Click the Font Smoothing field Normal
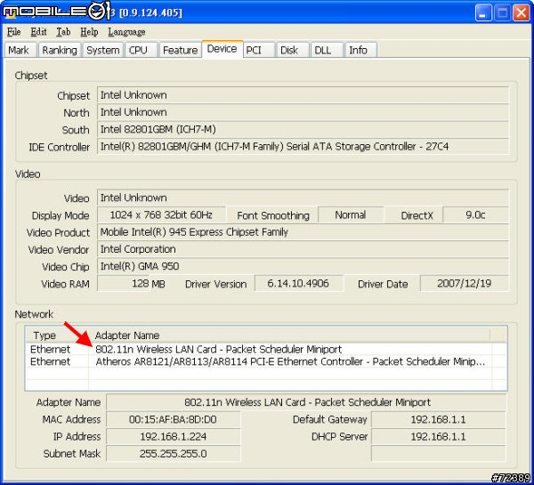This screenshot has width=534, height=485. (x=351, y=214)
